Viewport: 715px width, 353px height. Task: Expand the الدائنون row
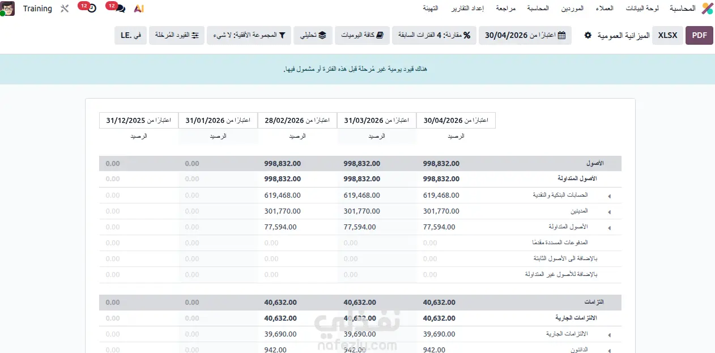click(610, 350)
